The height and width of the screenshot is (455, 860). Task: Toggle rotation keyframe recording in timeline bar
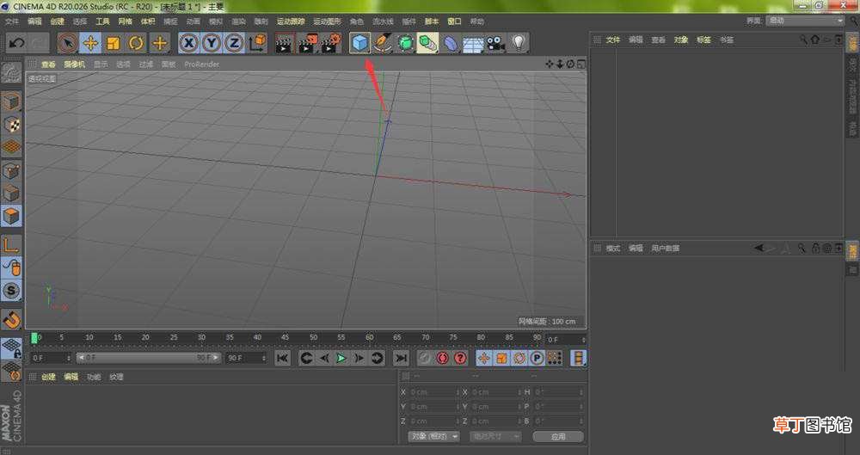tap(519, 359)
